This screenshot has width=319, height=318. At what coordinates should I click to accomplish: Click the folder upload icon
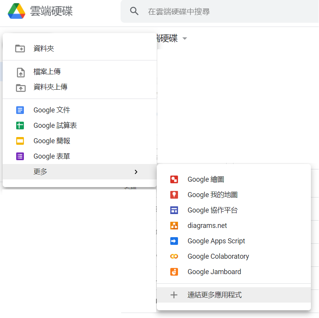[x=20, y=88]
